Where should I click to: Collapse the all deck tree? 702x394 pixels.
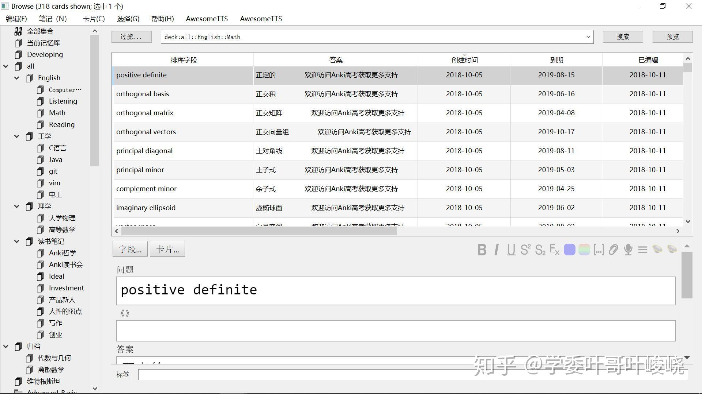6,66
